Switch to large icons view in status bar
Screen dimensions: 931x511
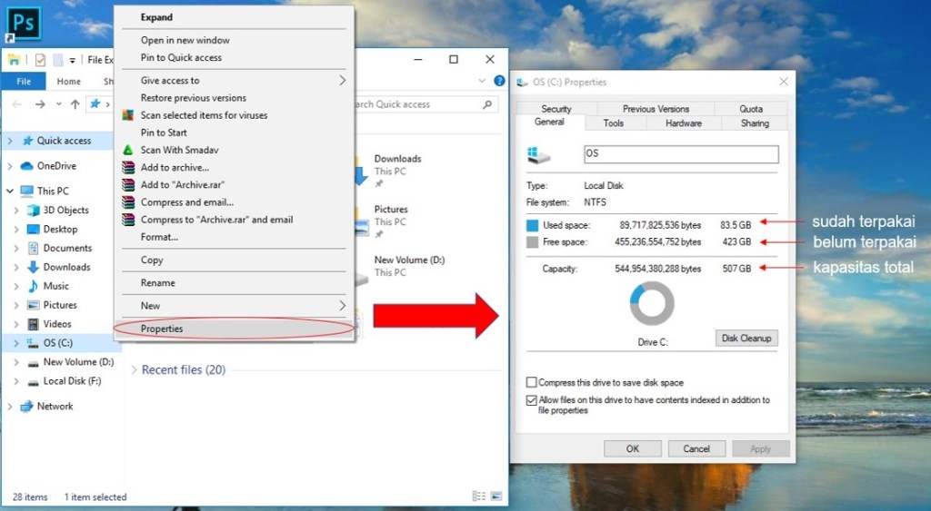coord(495,496)
